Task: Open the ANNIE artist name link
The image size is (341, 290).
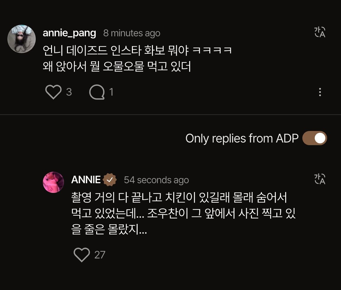Action: coord(86,180)
